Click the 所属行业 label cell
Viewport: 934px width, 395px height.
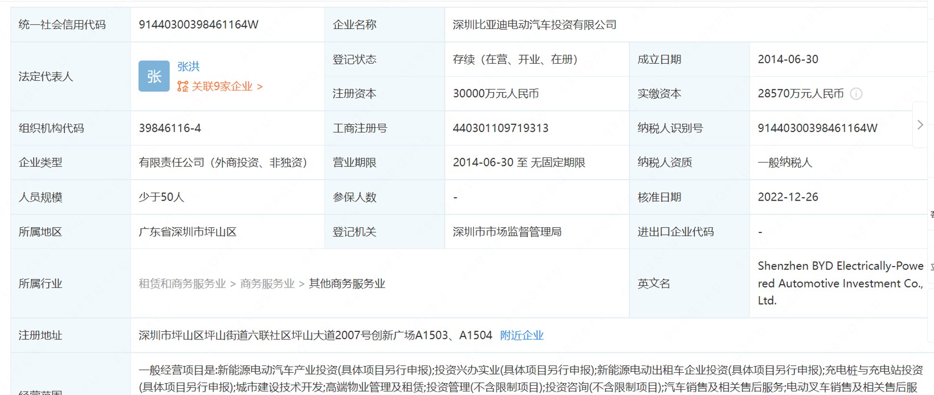pyautogui.click(x=71, y=284)
